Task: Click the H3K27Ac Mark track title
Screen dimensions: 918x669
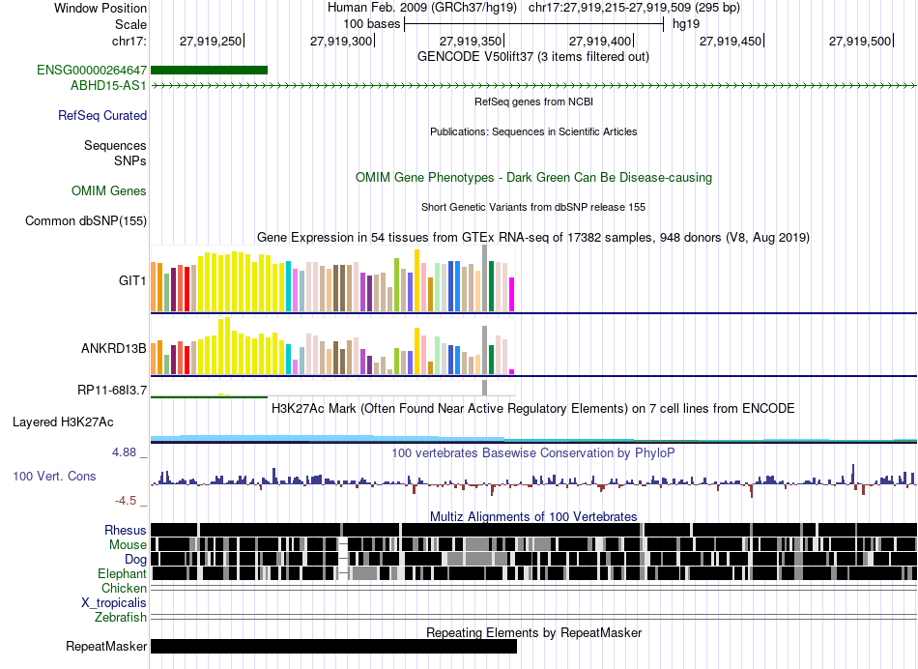Action: click(x=533, y=408)
